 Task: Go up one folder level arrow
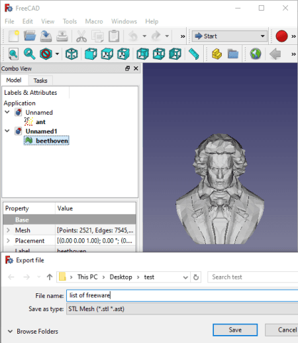pyautogui.click(x=50, y=277)
